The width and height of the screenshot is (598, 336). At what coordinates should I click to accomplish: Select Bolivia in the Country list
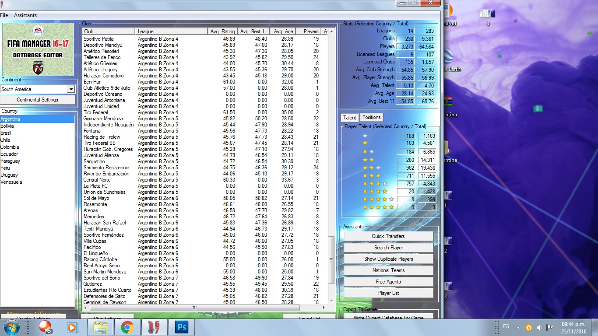(37, 126)
